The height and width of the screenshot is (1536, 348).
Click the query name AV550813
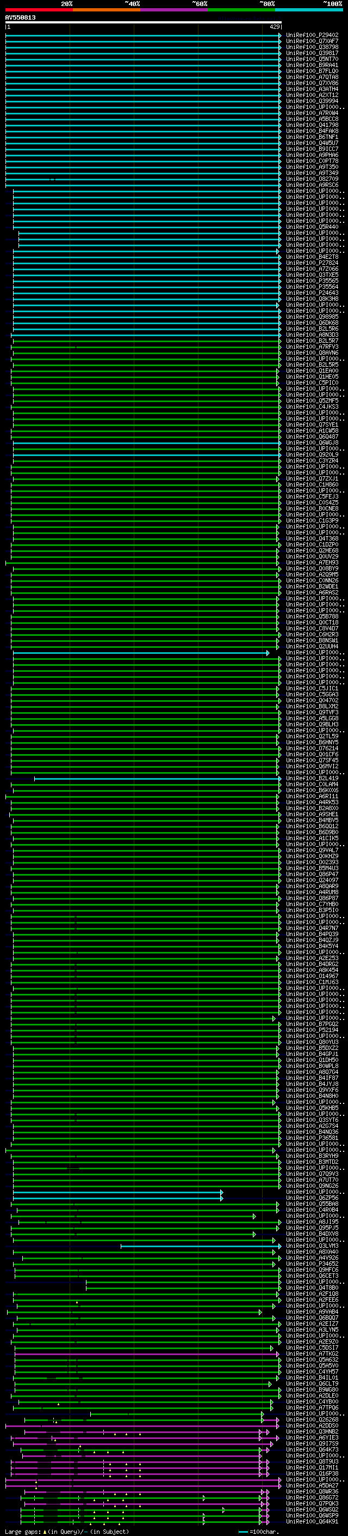tap(20, 17)
